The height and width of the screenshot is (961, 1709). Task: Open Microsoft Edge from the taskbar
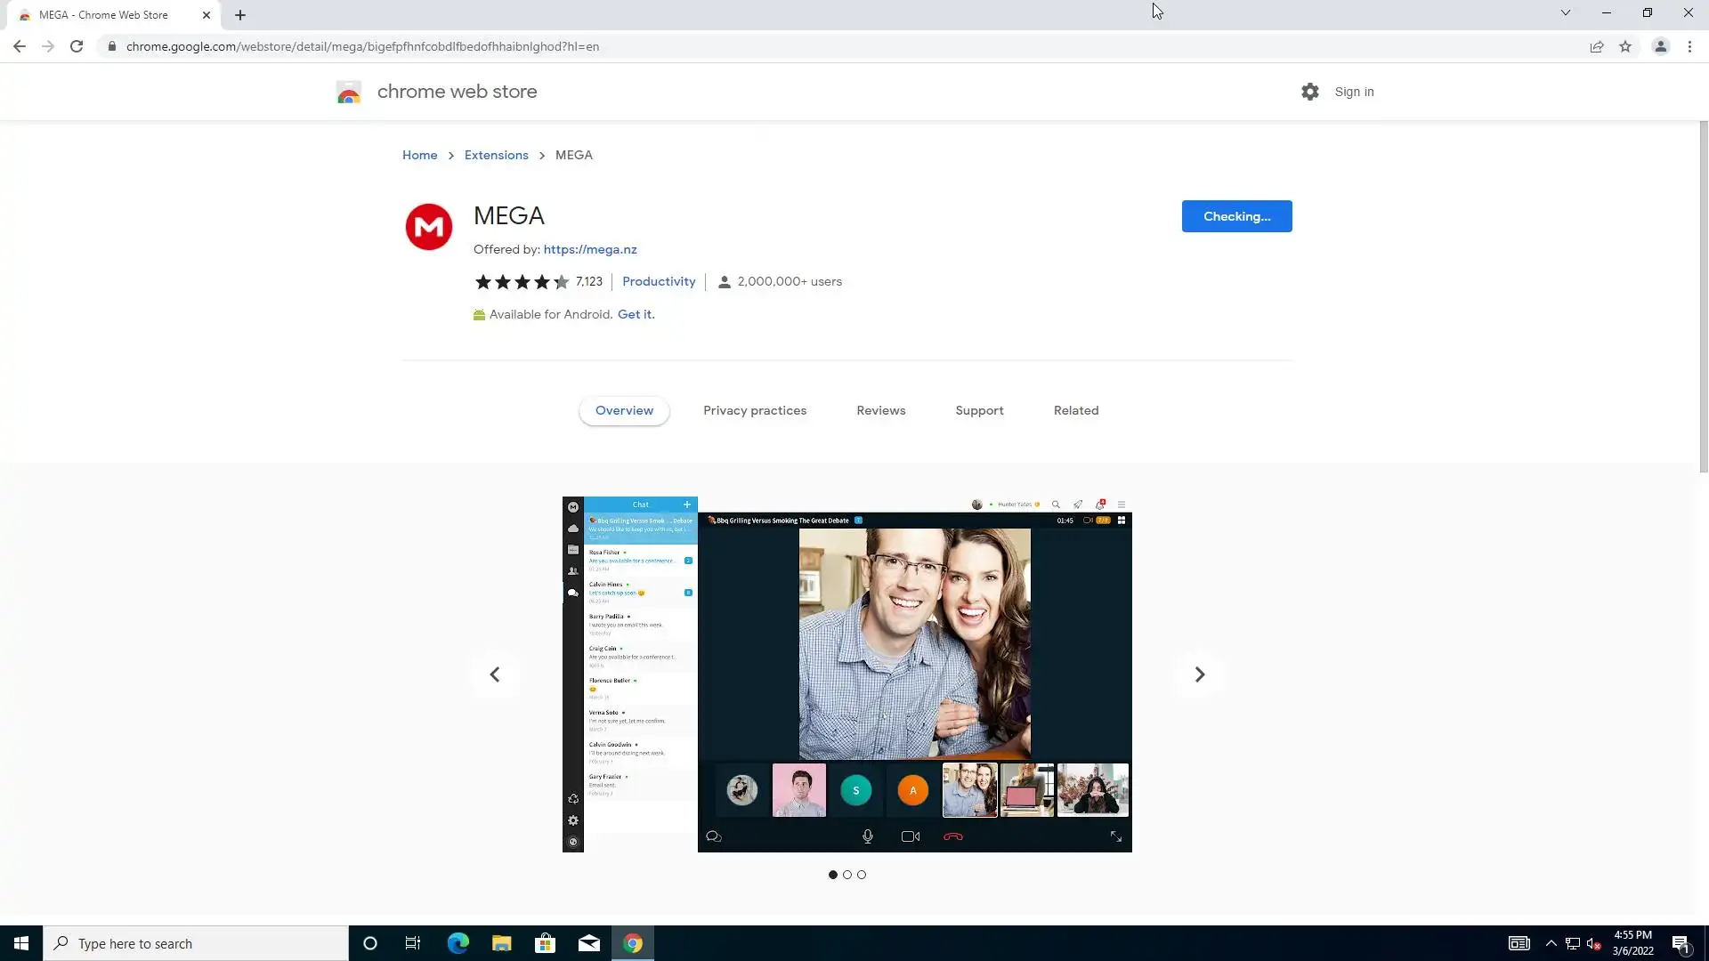click(458, 943)
